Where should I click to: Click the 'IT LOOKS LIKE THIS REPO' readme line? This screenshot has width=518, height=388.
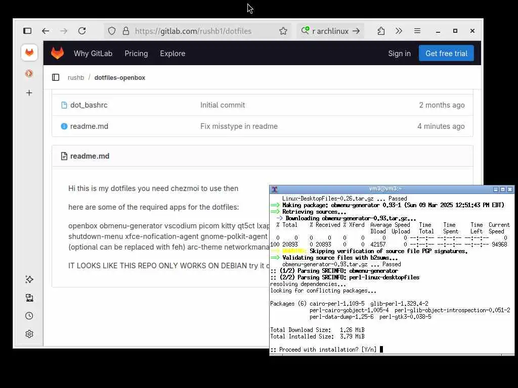coord(169,266)
